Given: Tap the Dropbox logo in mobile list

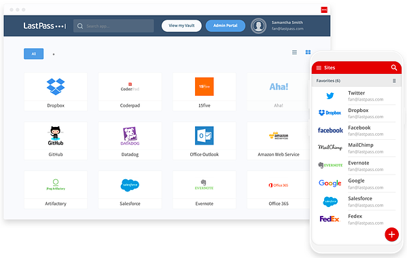Looking at the screenshot, I should click(x=330, y=113).
